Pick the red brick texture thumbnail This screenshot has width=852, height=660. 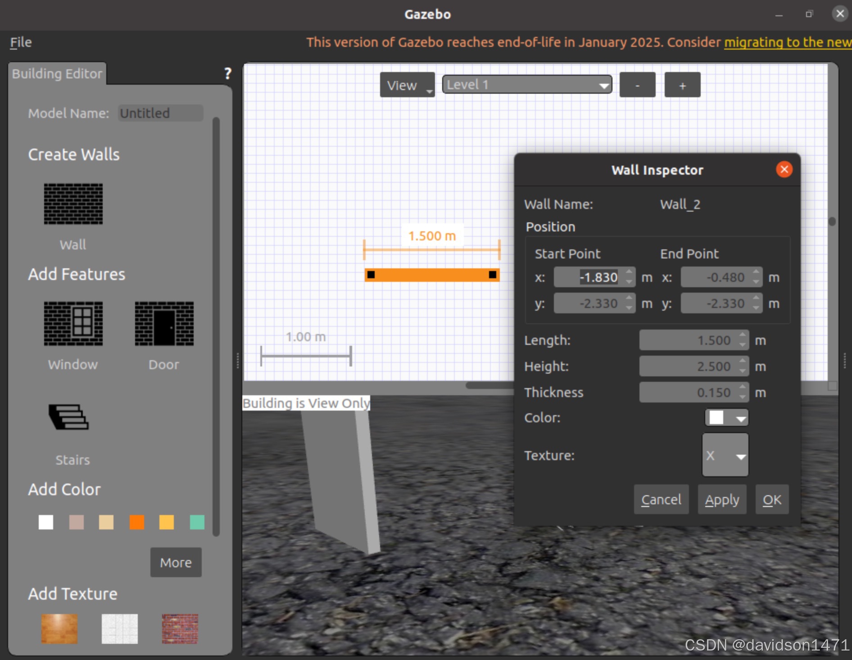pyautogui.click(x=180, y=628)
